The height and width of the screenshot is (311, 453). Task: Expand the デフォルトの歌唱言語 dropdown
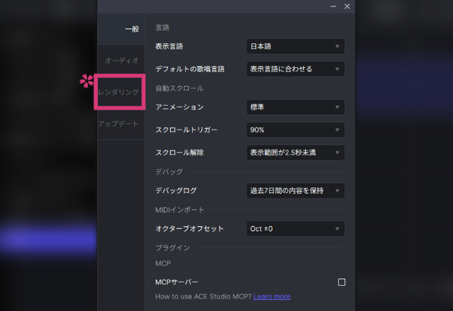click(295, 69)
